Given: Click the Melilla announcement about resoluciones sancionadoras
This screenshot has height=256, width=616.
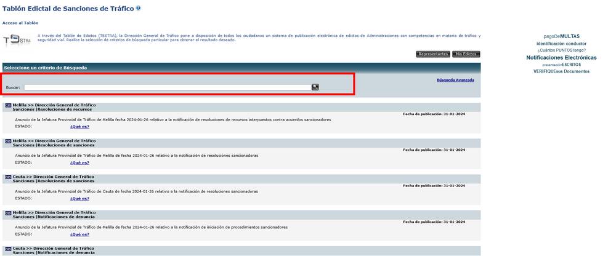Looking at the screenshot, I should click(137, 156).
